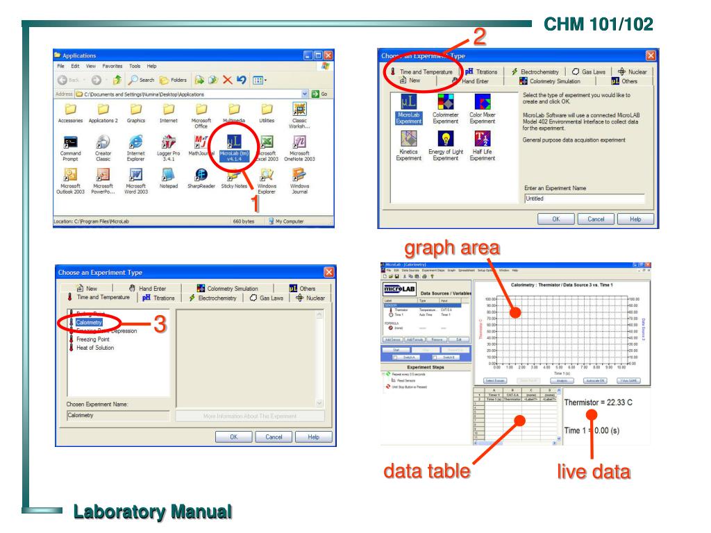The width and height of the screenshot is (711, 533).
Task: Open Microsoft Outlook 2003 shortcut
Action: click(70, 181)
